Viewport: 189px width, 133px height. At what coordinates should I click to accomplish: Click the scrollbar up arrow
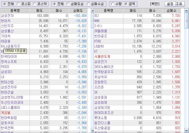coord(187,11)
